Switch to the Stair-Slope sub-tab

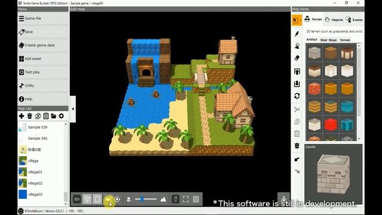[x=328, y=40]
